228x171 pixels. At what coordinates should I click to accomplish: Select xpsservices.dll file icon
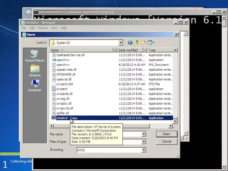click(x=54, y=70)
